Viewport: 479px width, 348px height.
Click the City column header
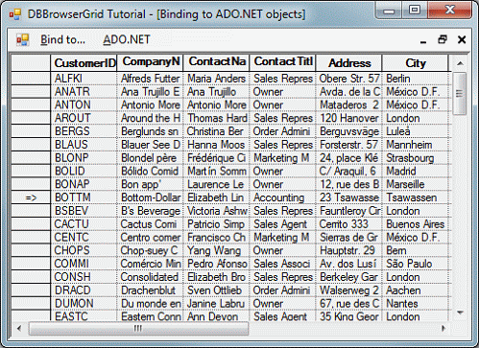pyautogui.click(x=415, y=63)
